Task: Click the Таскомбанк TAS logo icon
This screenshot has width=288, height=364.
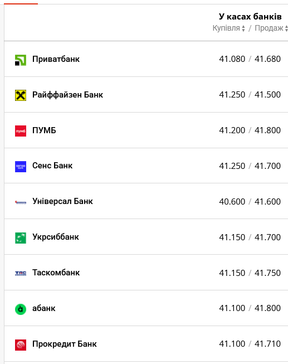Action: click(x=21, y=273)
